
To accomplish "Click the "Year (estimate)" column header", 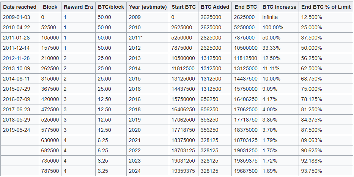I will coord(148,7).
